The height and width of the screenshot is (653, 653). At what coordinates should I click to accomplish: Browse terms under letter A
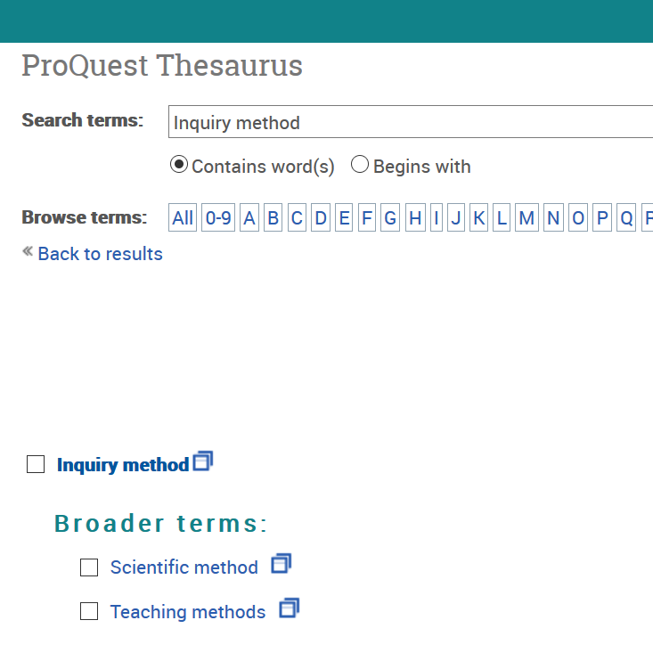coord(249,217)
